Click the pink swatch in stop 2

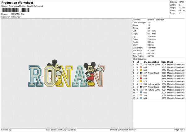point(141,67)
